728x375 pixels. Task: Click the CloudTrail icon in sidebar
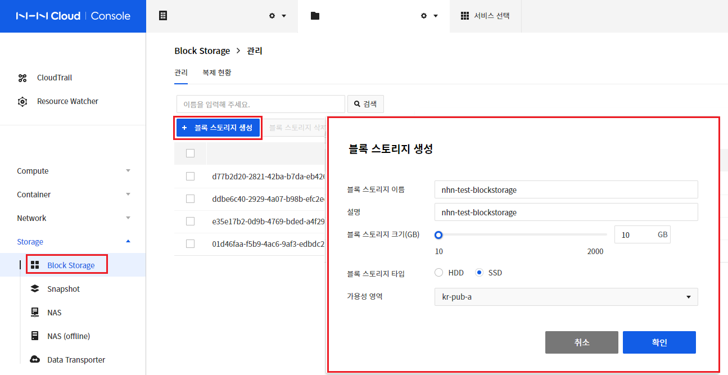[22, 78]
